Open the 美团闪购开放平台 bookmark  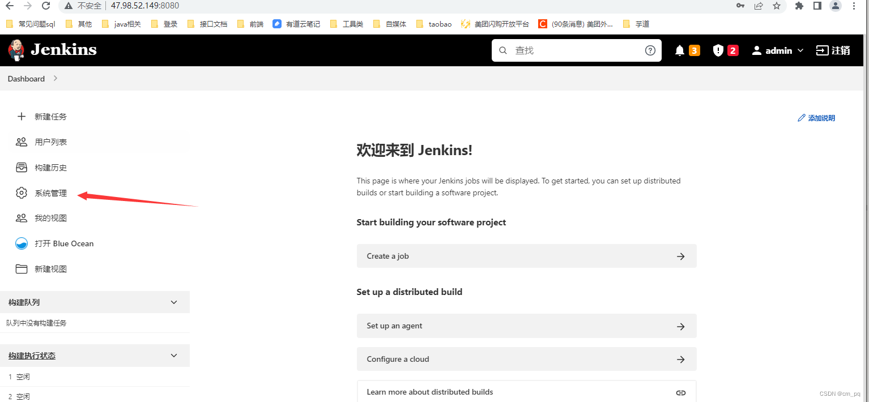pyautogui.click(x=495, y=24)
